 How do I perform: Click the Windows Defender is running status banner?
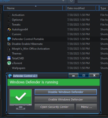[x=53, y=82]
